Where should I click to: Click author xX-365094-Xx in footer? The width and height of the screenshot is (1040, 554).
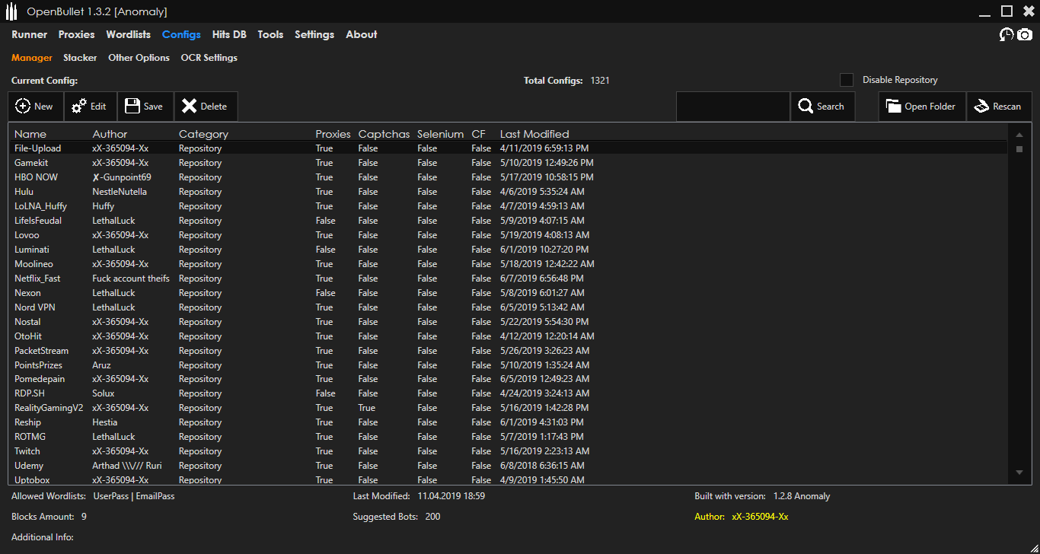pos(760,517)
